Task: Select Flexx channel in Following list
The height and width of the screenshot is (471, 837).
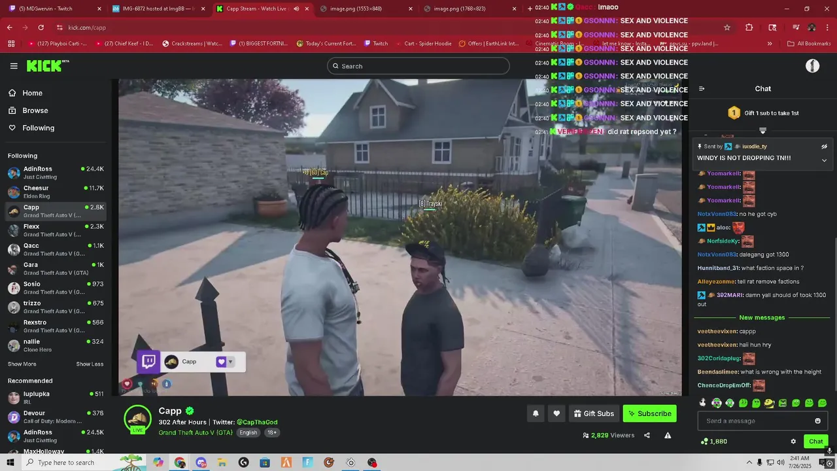Action: coord(56,230)
